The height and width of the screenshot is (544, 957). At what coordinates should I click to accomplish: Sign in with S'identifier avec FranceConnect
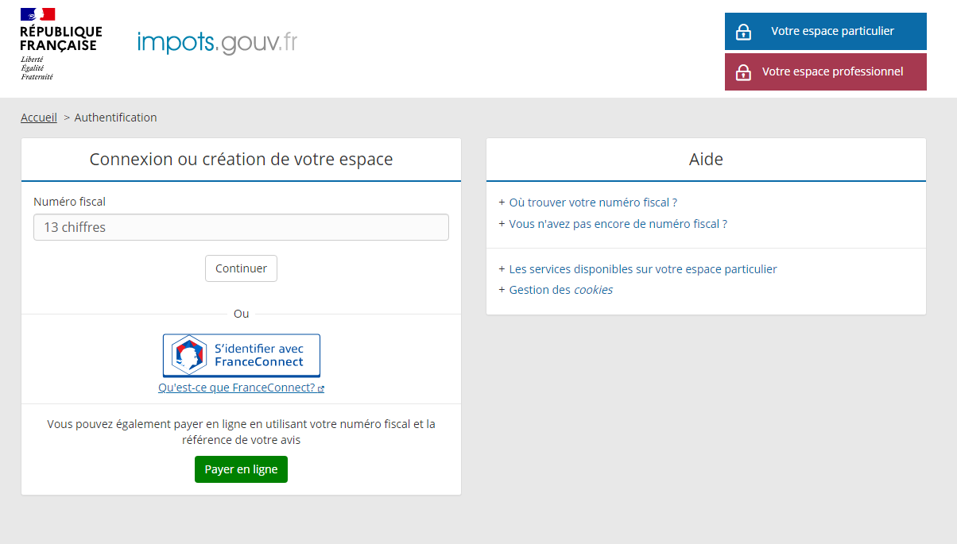point(242,355)
